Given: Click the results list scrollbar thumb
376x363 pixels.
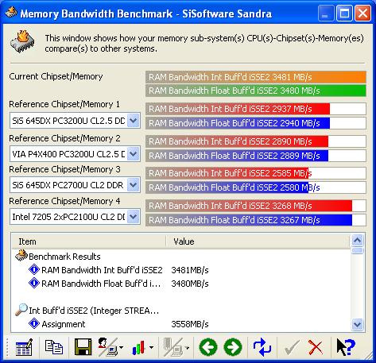Looking at the screenshot, I should coord(357,250).
